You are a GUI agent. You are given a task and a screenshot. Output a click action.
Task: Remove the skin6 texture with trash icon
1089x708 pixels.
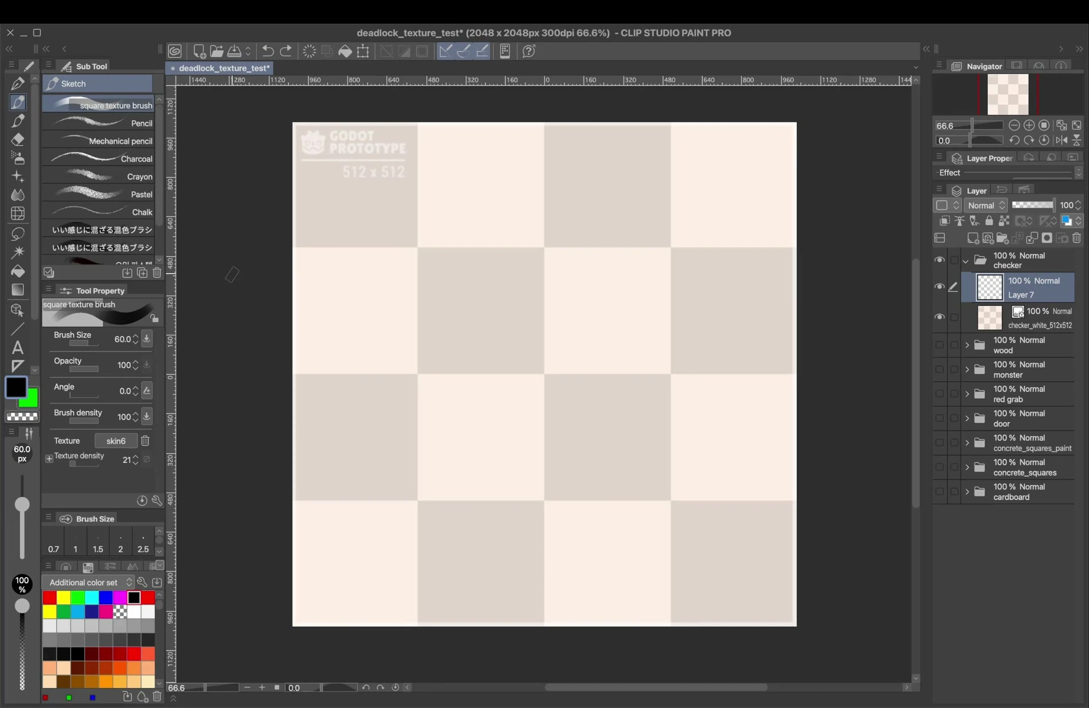coord(145,441)
